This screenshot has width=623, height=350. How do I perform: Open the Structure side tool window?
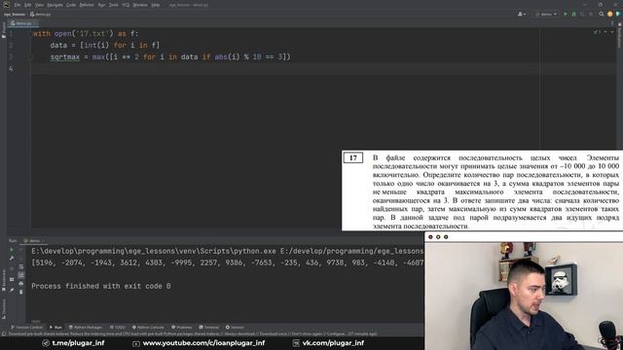point(4,309)
